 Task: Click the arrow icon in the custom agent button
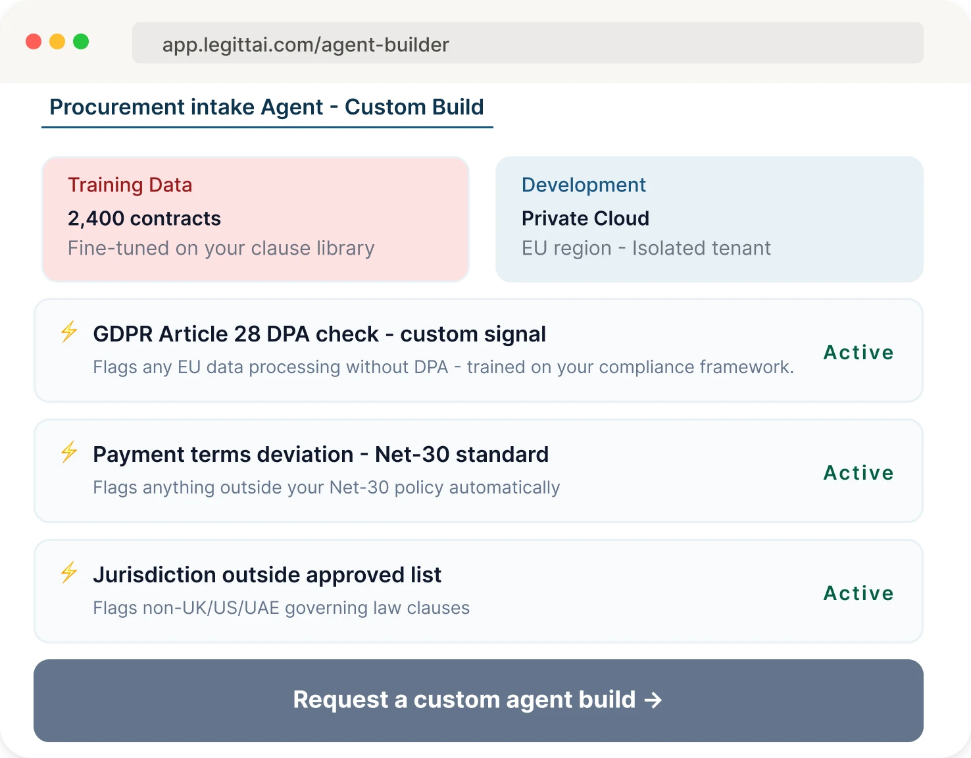click(653, 700)
